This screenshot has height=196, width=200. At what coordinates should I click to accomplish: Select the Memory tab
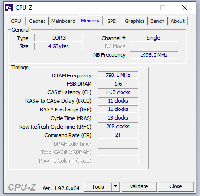tap(90, 21)
